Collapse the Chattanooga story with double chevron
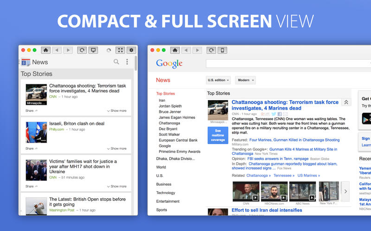This screenshot has height=231, width=371. pyautogui.click(x=346, y=102)
